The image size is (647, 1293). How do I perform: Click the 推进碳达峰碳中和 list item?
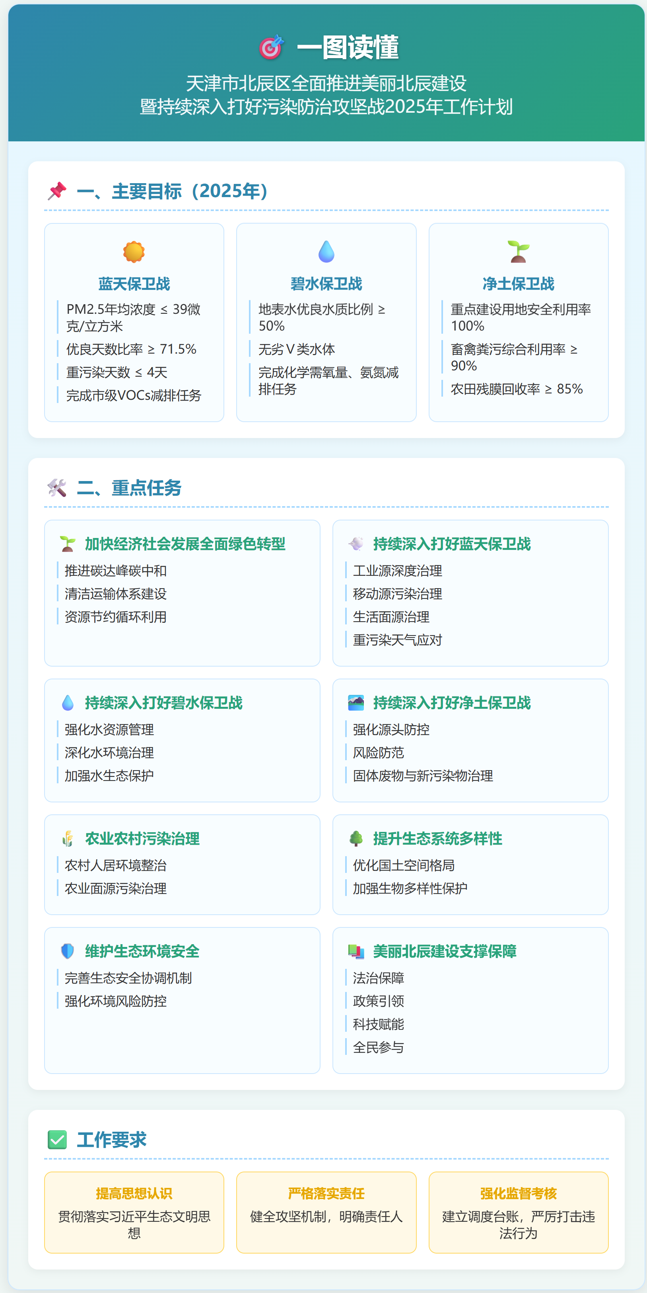tap(116, 571)
